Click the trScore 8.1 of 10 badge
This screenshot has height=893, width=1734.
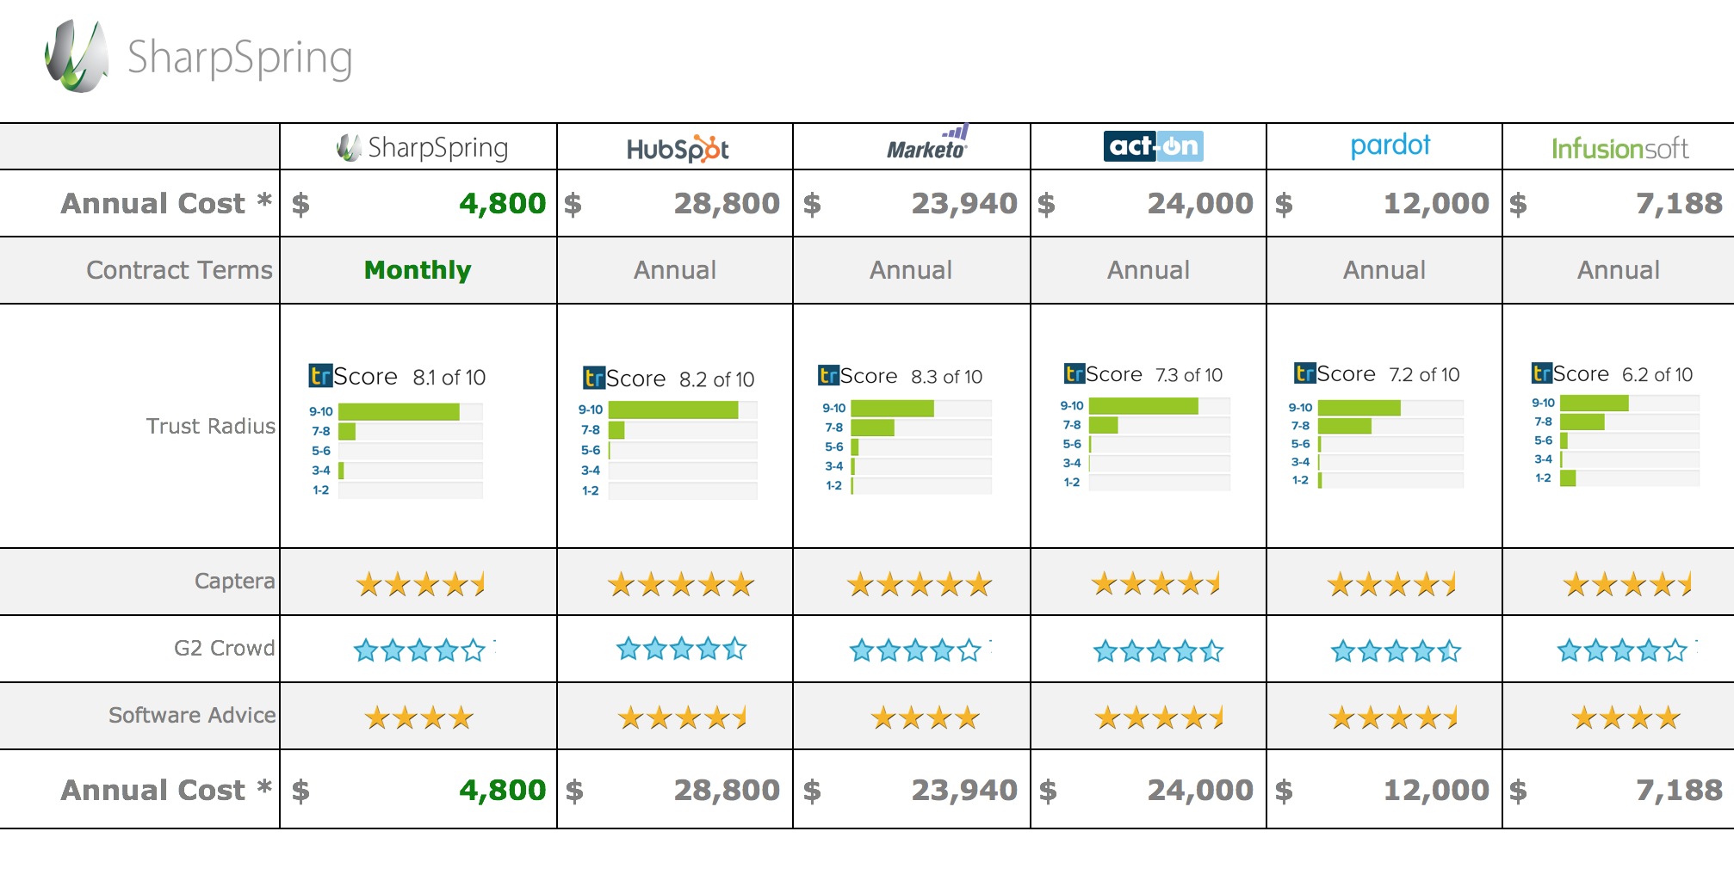click(x=397, y=377)
